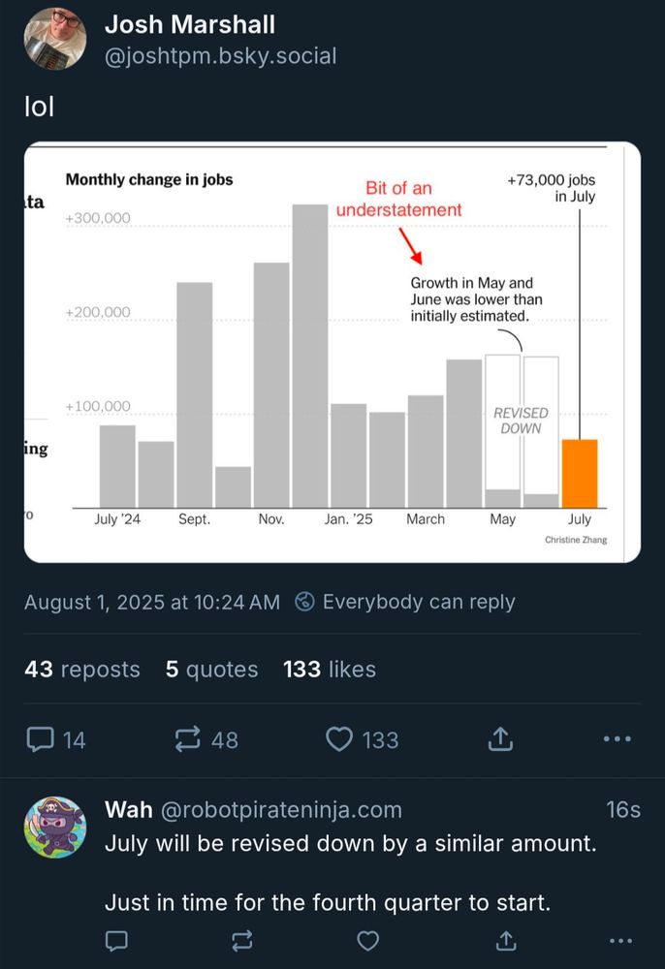The height and width of the screenshot is (969, 665).
Task: Open the @joshtpm.bsky.social handle
Action: 221,56
